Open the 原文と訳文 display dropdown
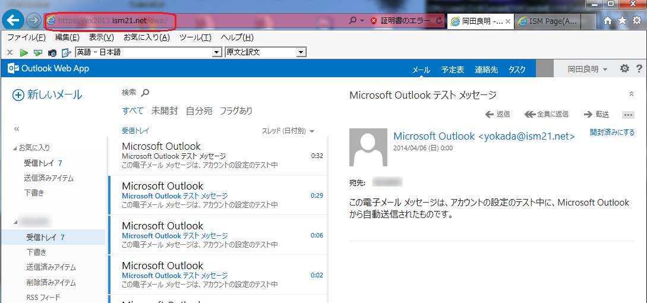647x303 pixels. [x=301, y=52]
